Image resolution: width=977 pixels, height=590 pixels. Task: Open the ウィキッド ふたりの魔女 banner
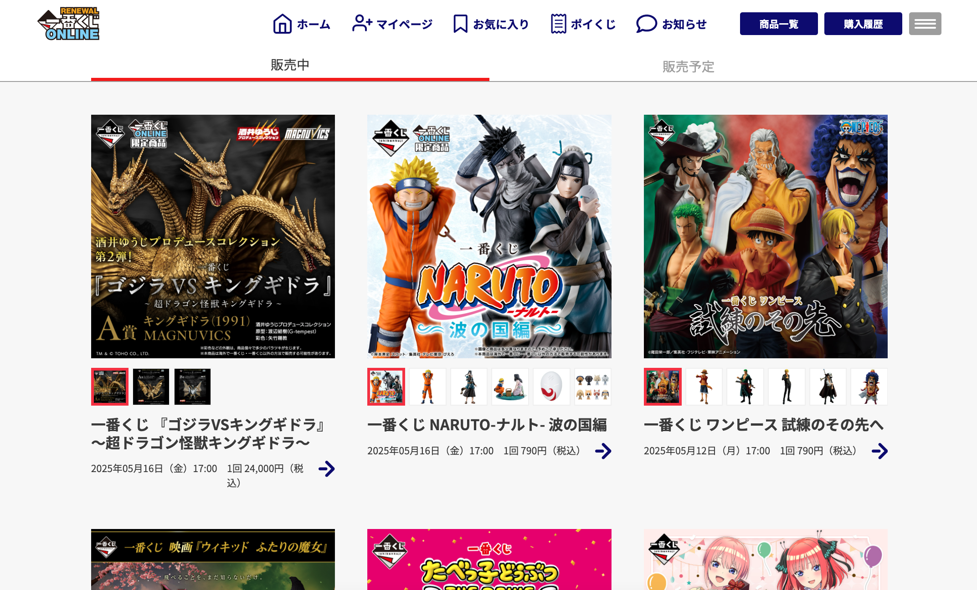point(213,559)
